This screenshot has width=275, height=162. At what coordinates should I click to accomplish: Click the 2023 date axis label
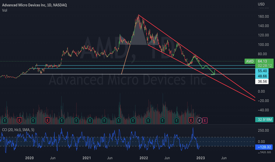[200, 158]
